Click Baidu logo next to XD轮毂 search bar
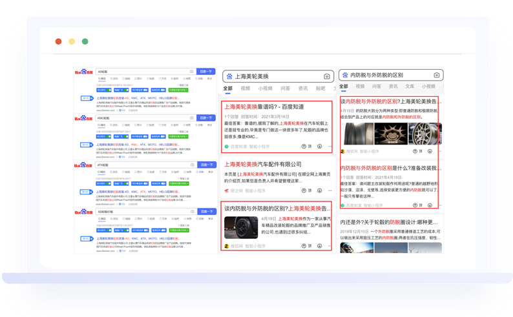The height and width of the screenshot is (317, 513). tap(84, 72)
